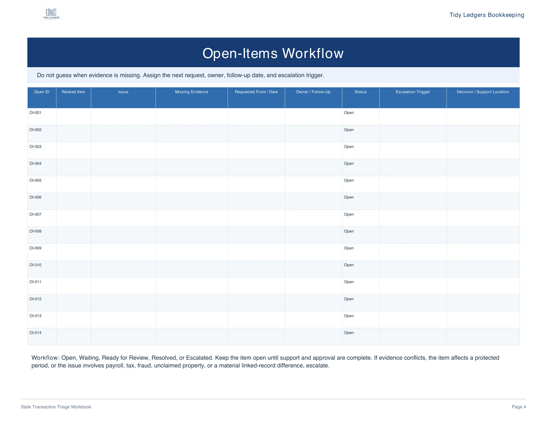
Task: Click the Requested From / Date column header
Action: (256, 98)
